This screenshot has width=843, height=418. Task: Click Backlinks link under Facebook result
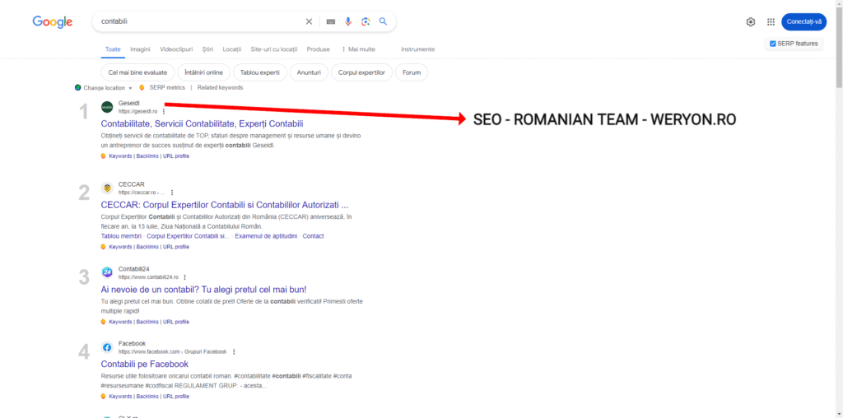[148, 397]
